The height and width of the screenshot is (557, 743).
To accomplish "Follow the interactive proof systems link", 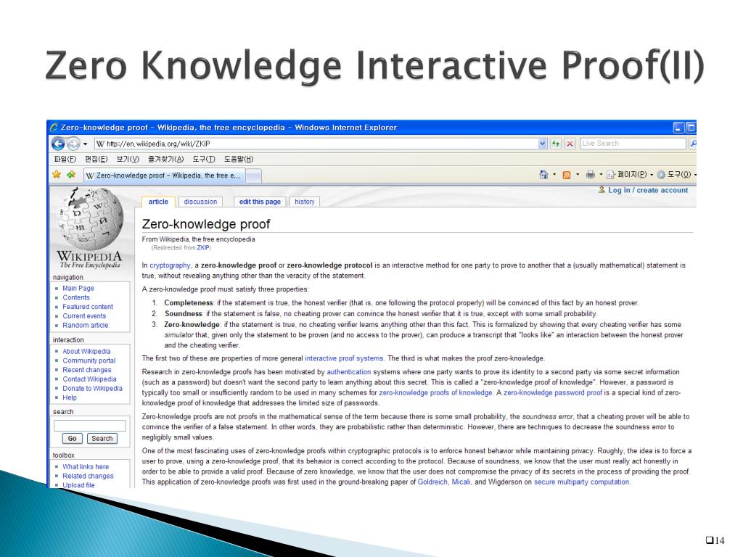I will 344,358.
